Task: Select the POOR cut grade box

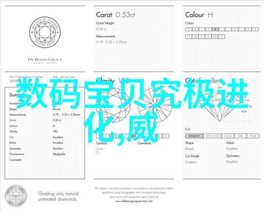Action: 253,136
